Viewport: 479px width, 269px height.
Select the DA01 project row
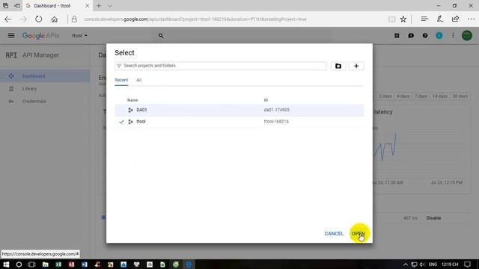[x=239, y=110]
